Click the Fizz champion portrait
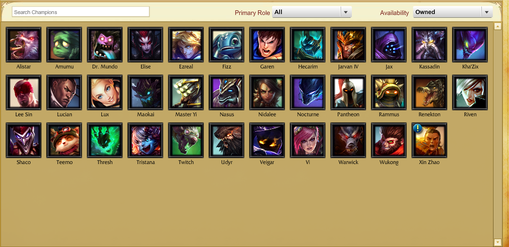 pyautogui.click(x=227, y=45)
